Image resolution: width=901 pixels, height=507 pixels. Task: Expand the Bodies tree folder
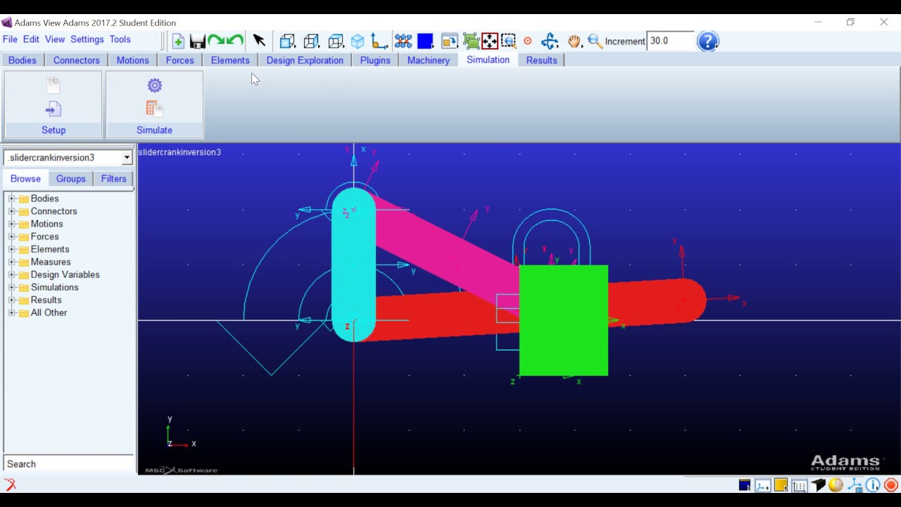click(x=11, y=199)
